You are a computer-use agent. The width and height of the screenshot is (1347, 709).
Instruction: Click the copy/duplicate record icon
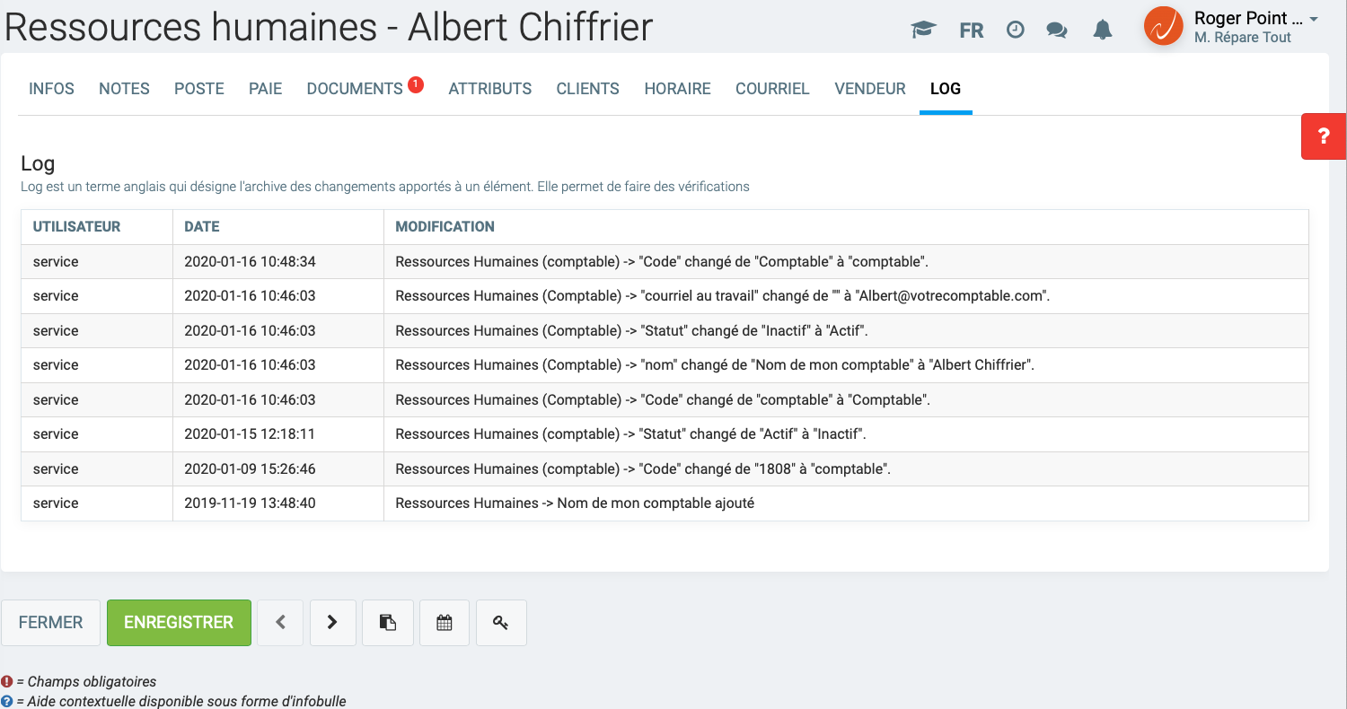click(388, 622)
